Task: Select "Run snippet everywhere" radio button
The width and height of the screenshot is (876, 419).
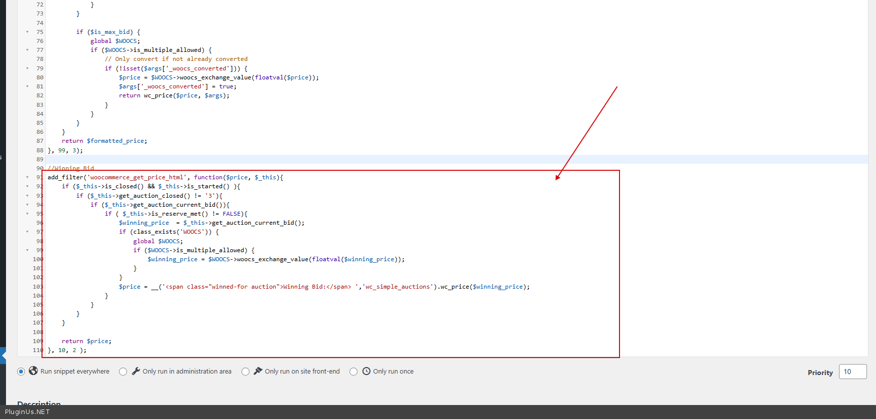Action: click(x=21, y=372)
